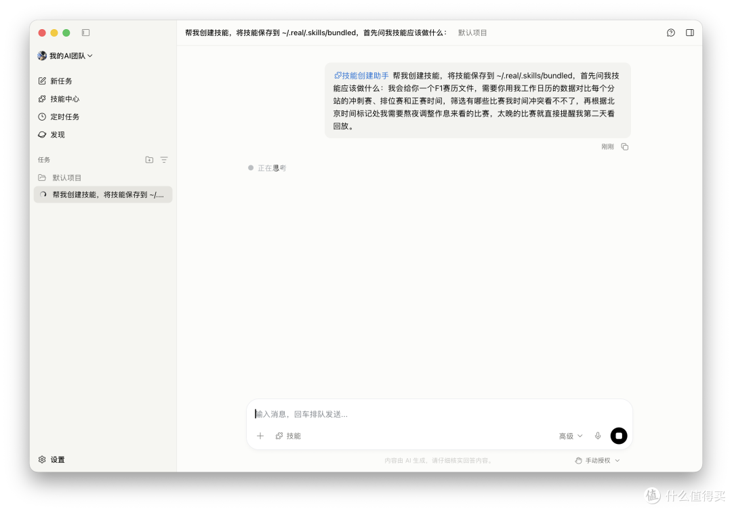Click the hand icon next to 手动授权
The height and width of the screenshot is (511, 732).
pos(578,461)
